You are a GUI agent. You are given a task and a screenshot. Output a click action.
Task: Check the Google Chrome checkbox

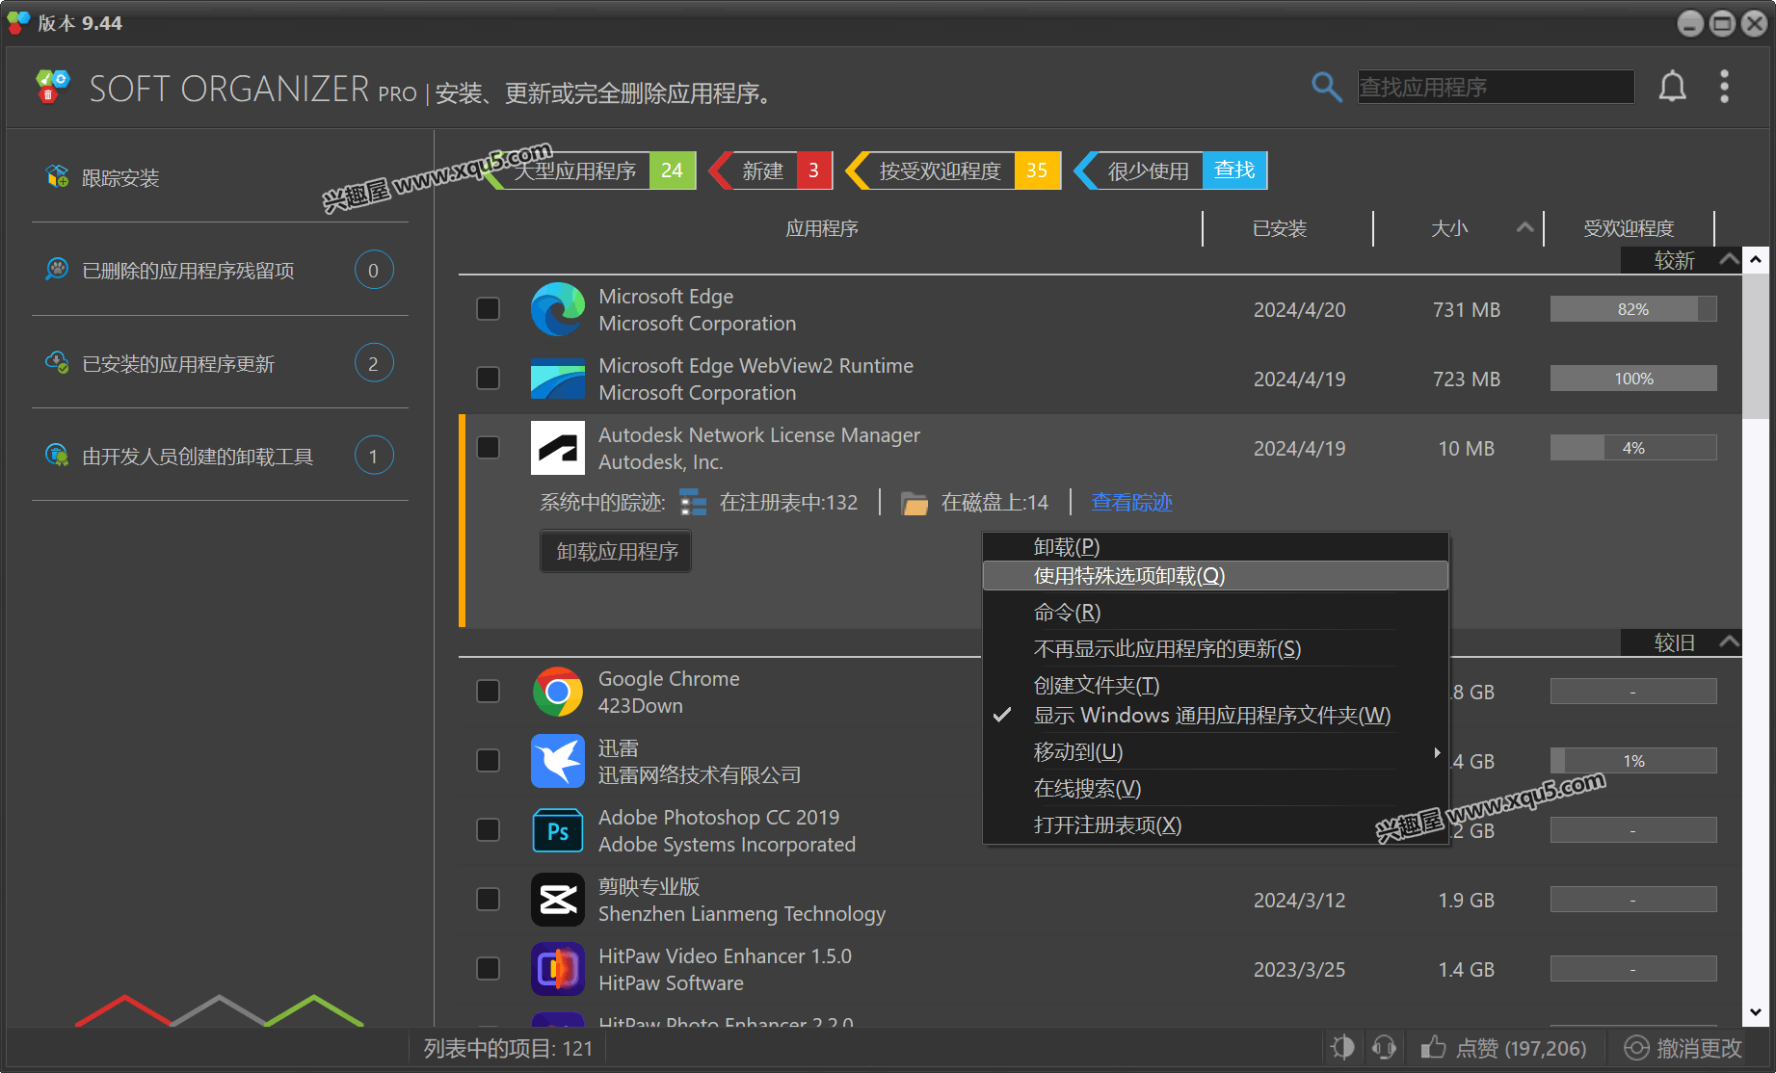click(x=489, y=692)
